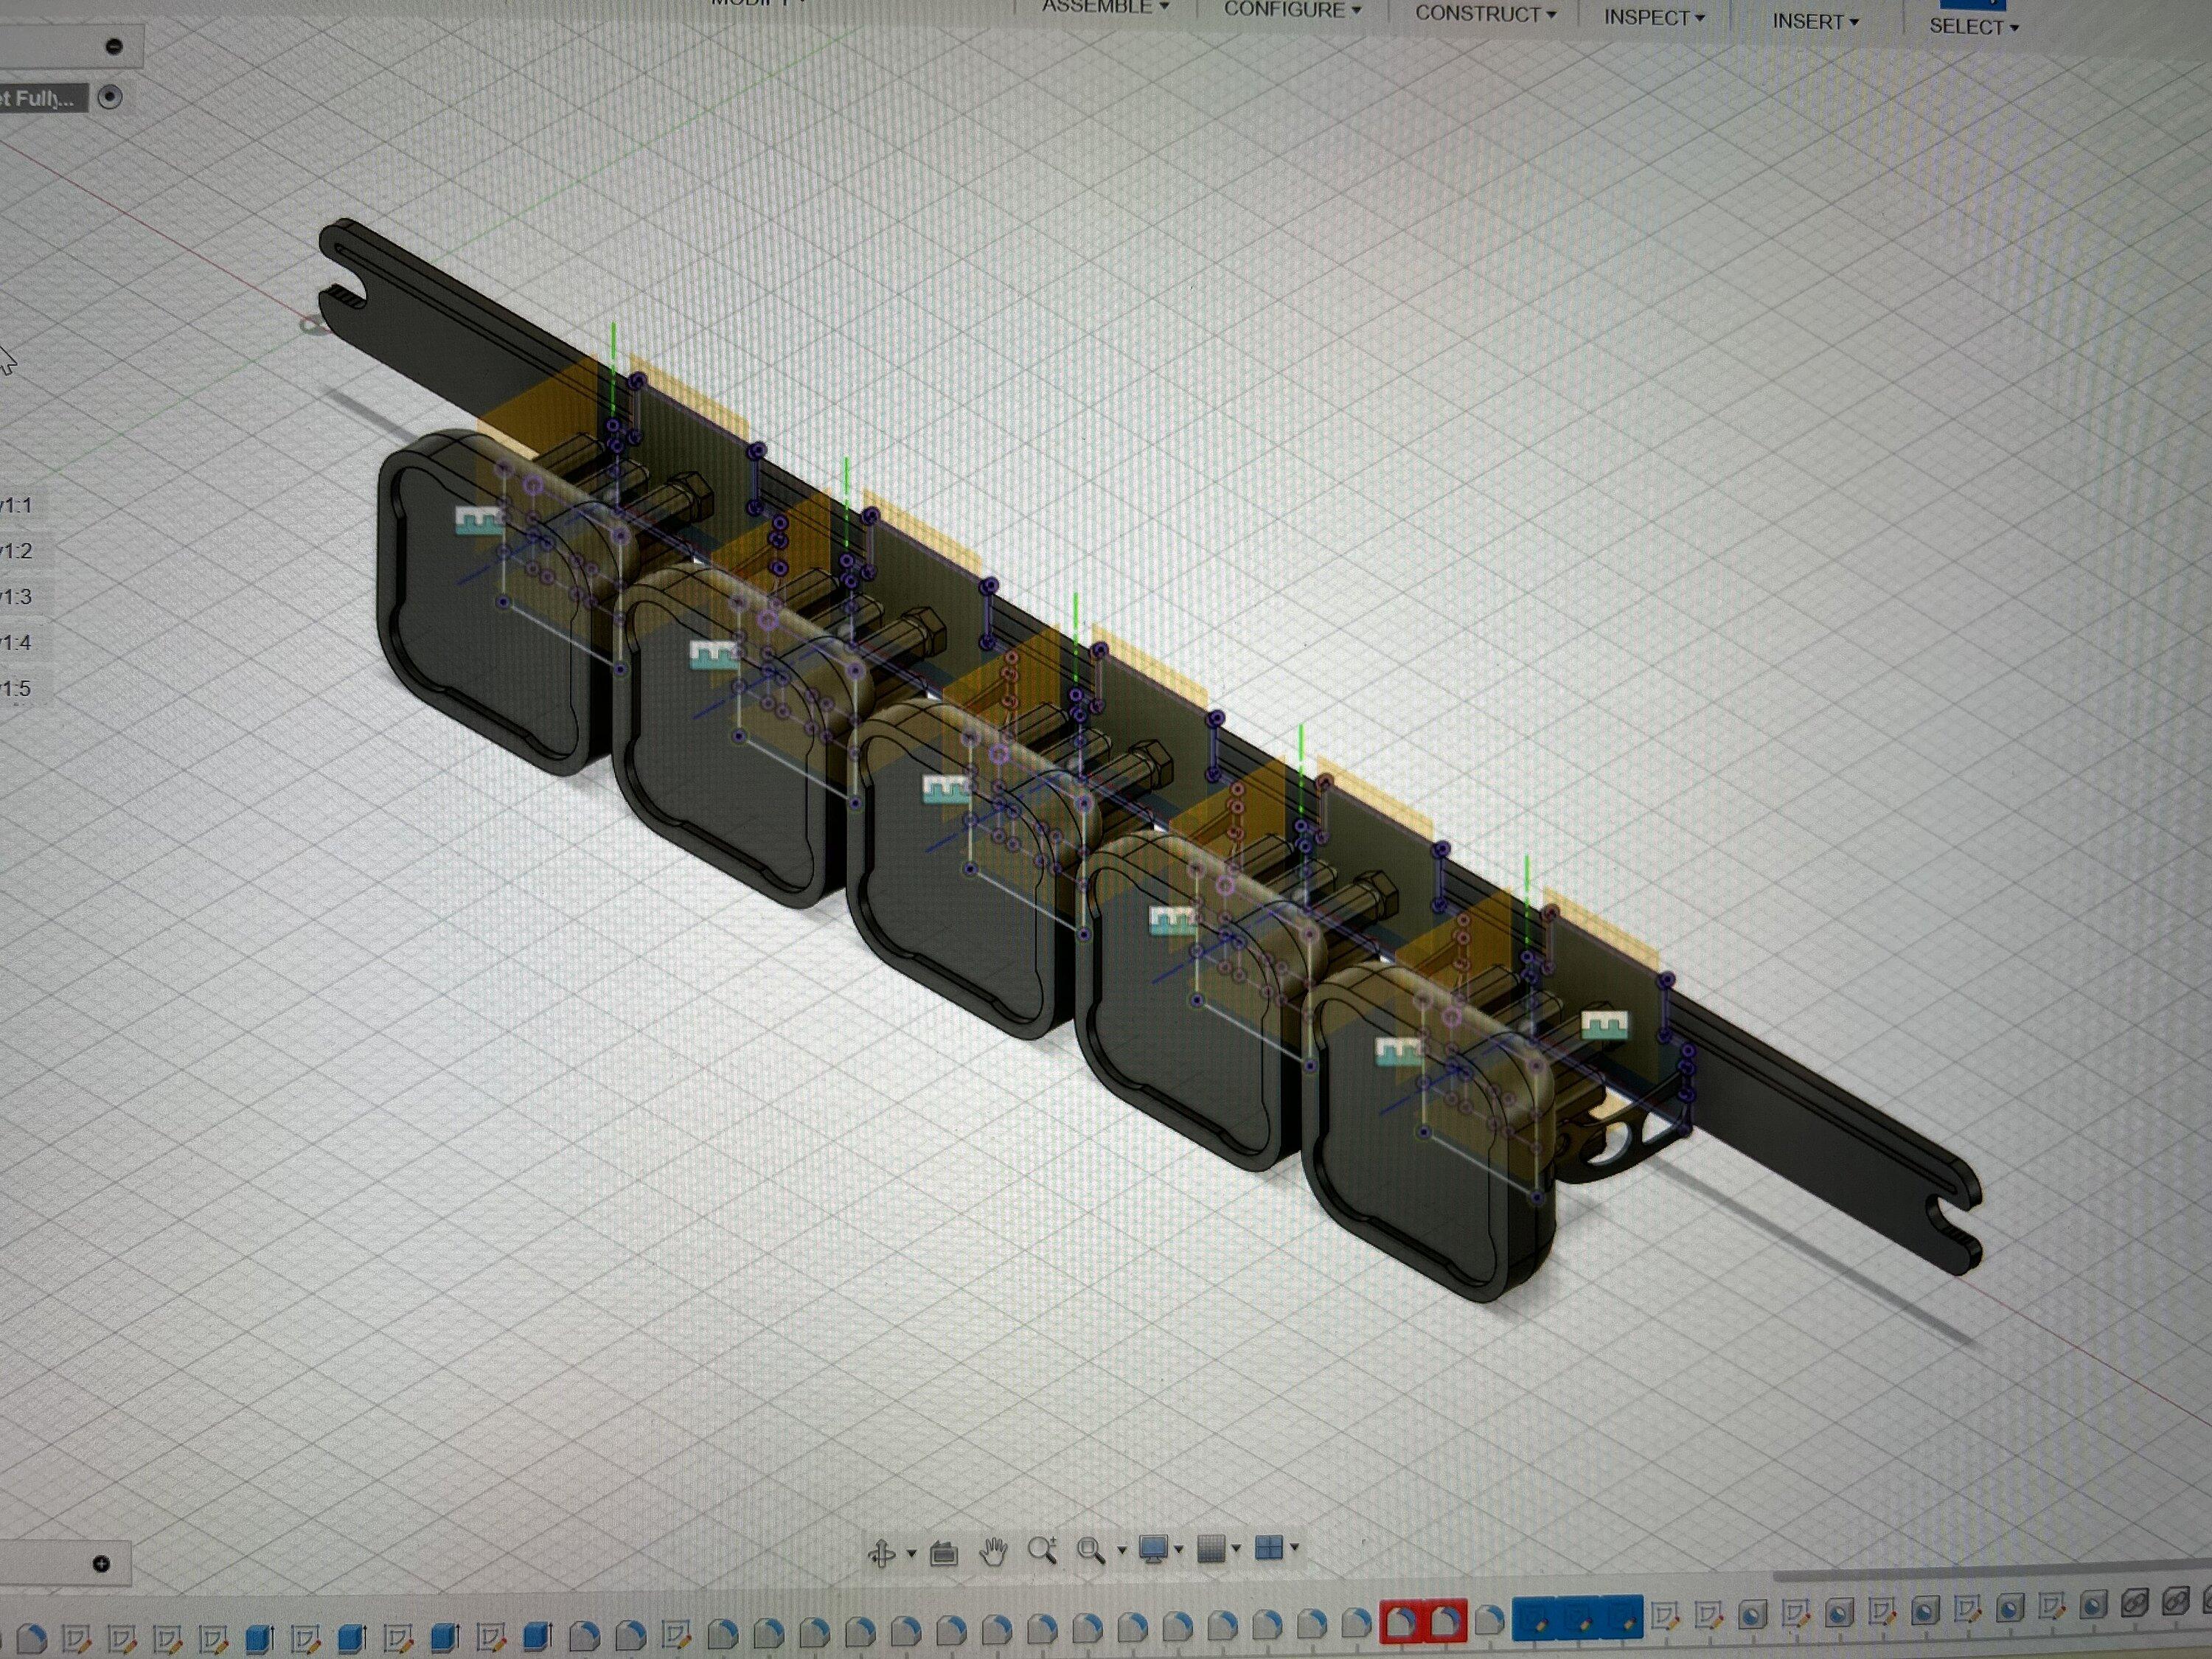The width and height of the screenshot is (2212, 1659).
Task: Activate the Pan hand tool
Action: (x=993, y=1552)
